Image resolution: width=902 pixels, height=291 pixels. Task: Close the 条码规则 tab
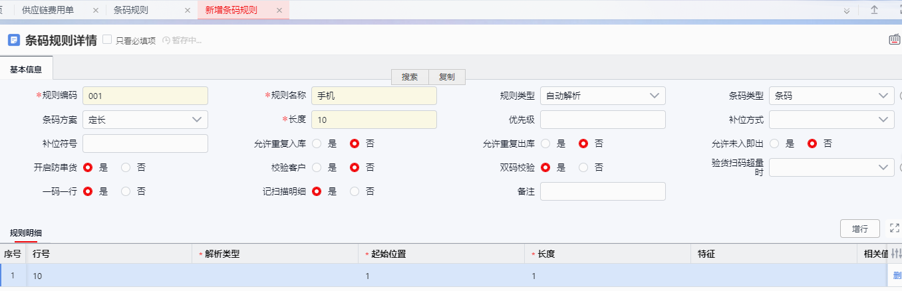click(188, 11)
